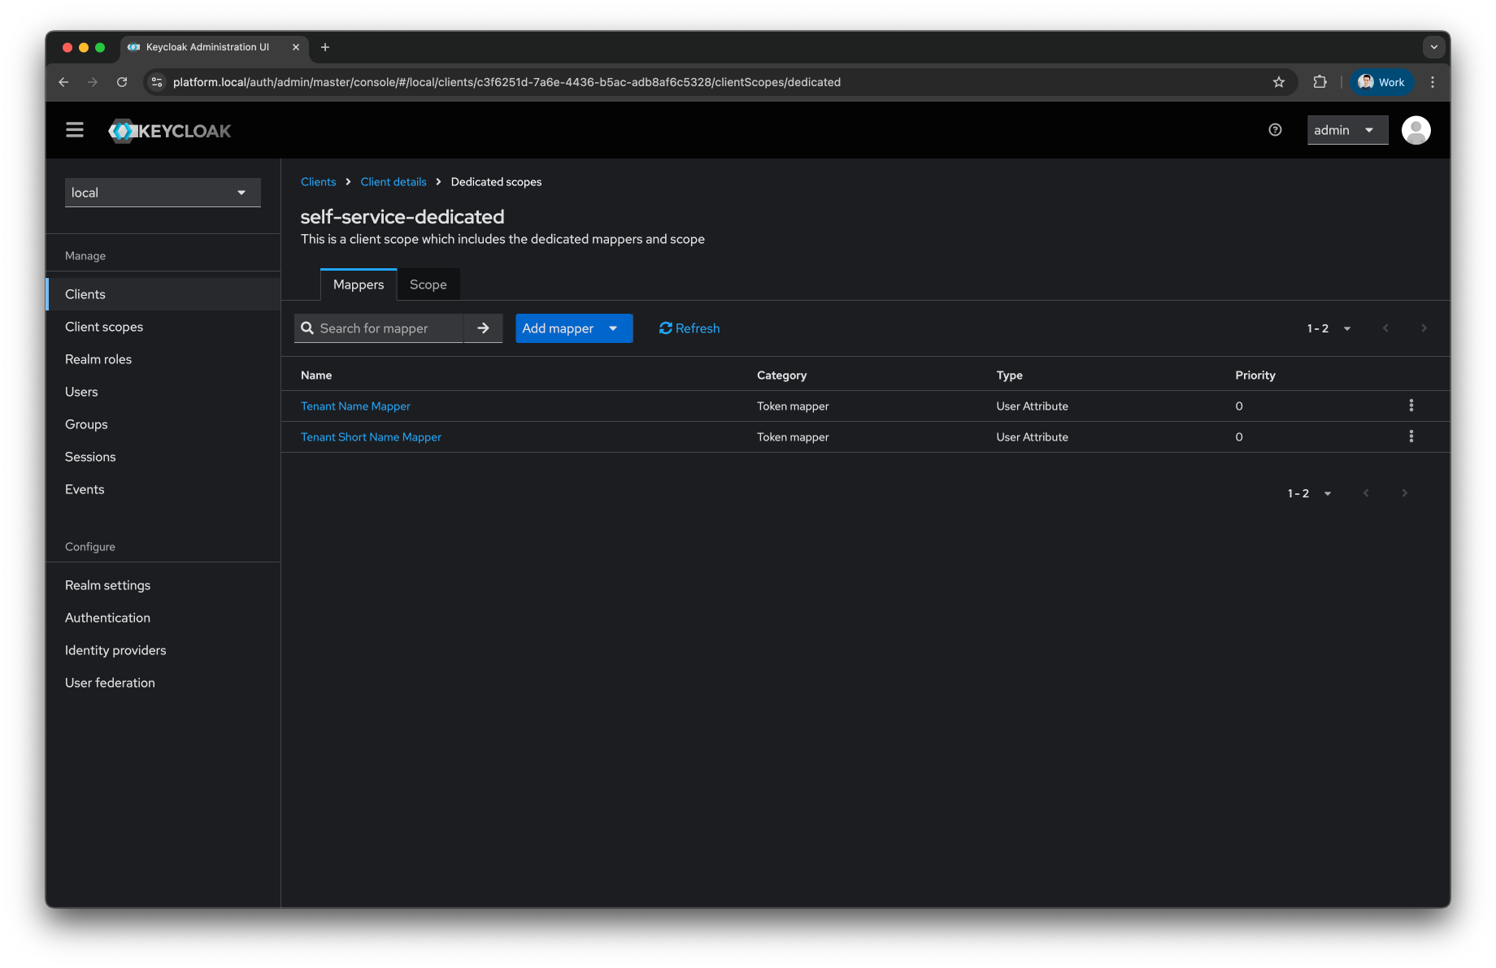Switch to the Scope tab
This screenshot has width=1496, height=968.
coord(428,284)
